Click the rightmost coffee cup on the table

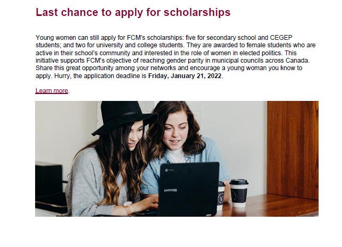click(x=239, y=193)
